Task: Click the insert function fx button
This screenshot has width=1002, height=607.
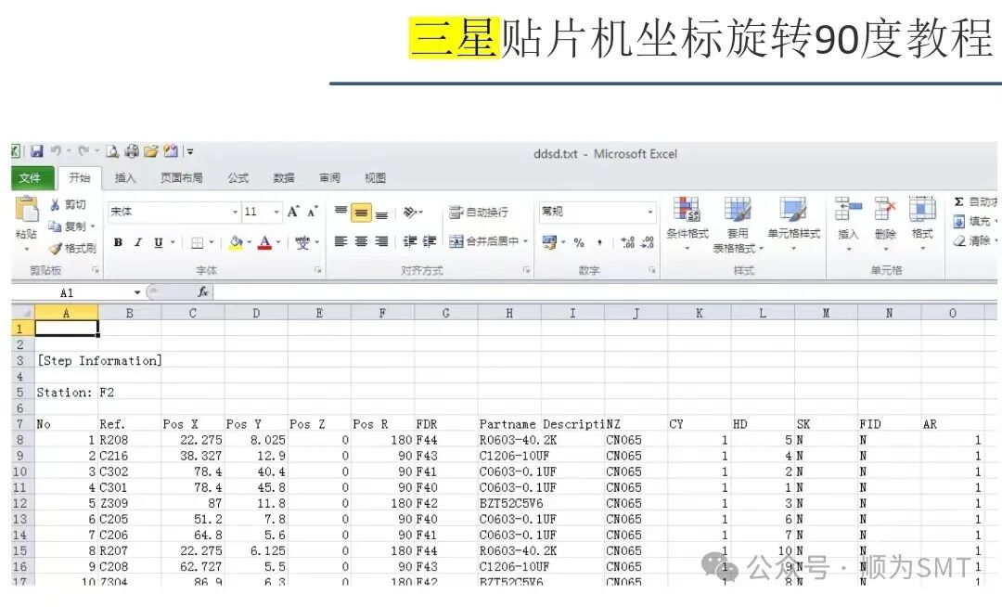Action: click(x=203, y=292)
